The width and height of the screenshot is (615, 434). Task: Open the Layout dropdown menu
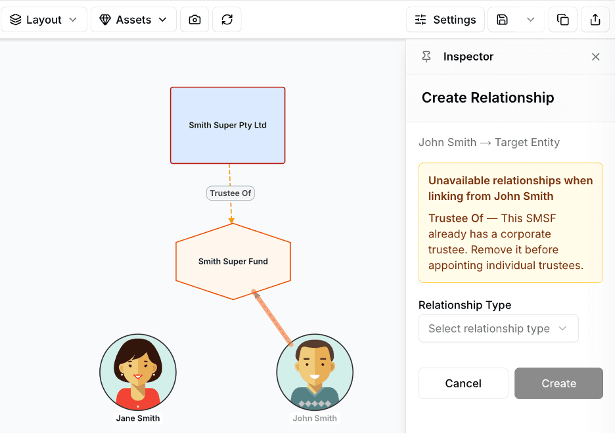click(44, 20)
